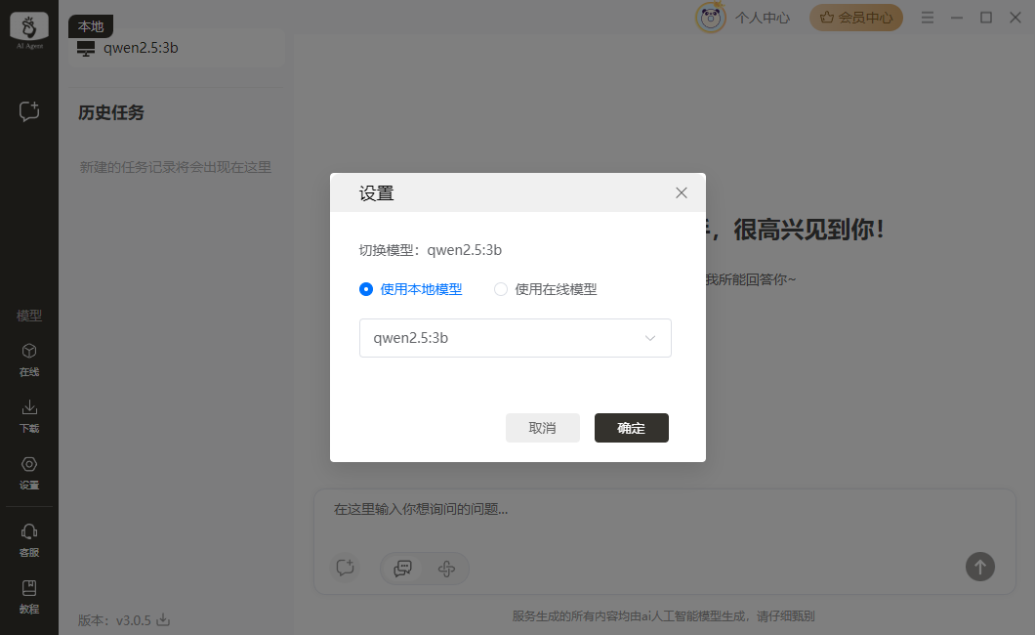Click the panda avatar icon in the title bar

pyautogui.click(x=710, y=18)
